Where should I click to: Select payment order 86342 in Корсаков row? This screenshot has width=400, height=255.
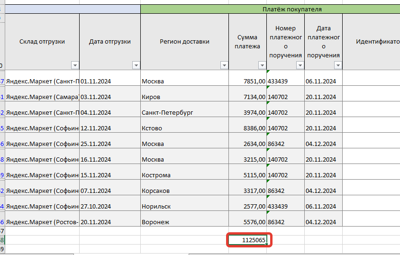click(x=285, y=187)
